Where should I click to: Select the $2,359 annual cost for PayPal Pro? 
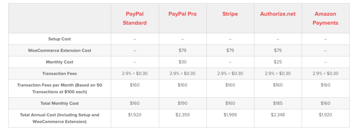click(x=182, y=115)
